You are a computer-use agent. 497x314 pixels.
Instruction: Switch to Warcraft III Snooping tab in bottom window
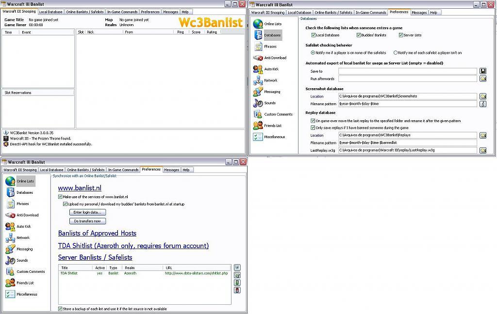(x=20, y=170)
